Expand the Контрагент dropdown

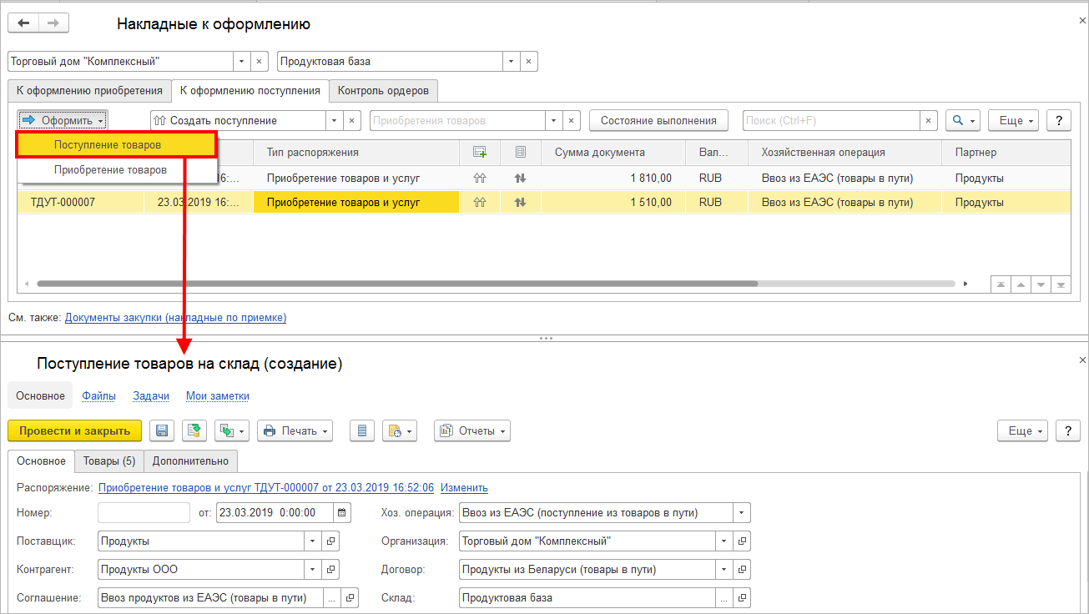(x=313, y=570)
